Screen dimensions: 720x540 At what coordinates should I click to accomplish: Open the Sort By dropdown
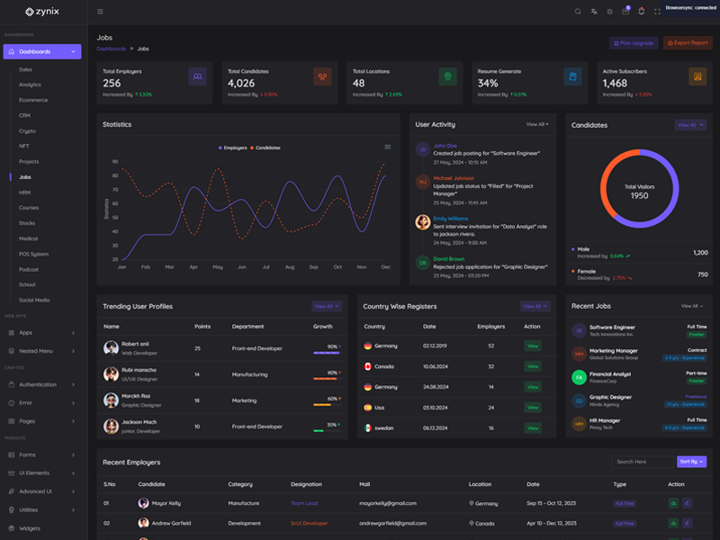coord(691,462)
